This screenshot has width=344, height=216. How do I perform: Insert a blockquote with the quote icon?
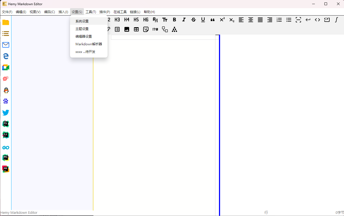212,20
